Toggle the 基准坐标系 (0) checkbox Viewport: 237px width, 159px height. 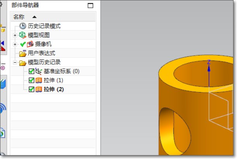click(31, 71)
